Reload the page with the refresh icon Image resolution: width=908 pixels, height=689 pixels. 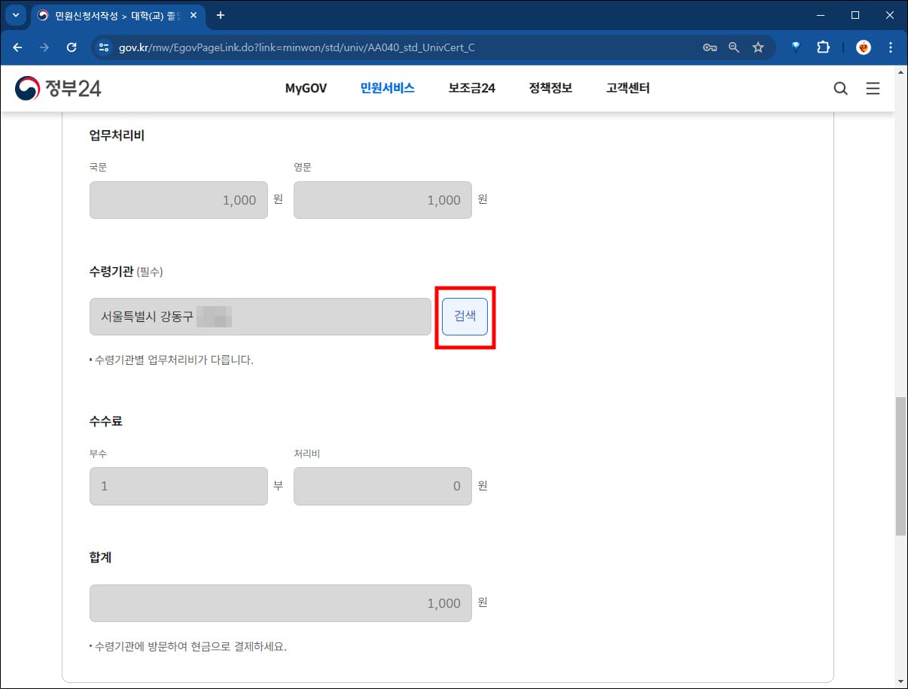72,47
